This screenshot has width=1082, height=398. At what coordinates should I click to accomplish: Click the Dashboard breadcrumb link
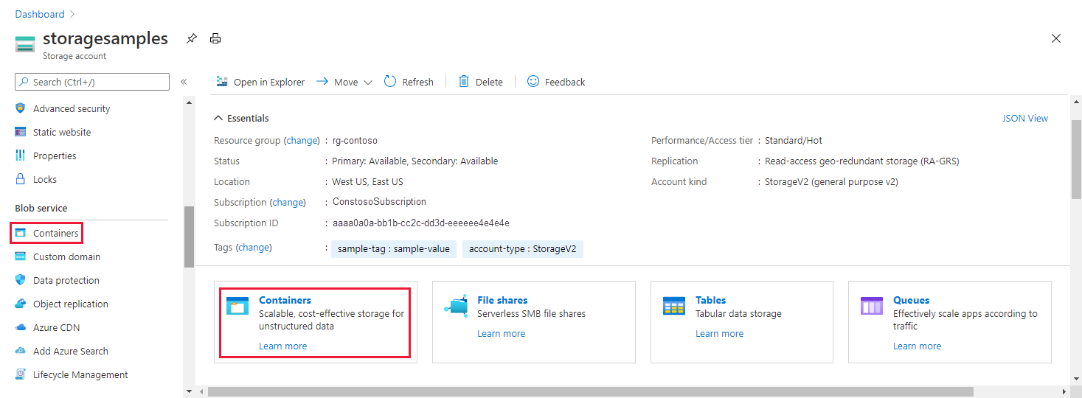[40, 14]
